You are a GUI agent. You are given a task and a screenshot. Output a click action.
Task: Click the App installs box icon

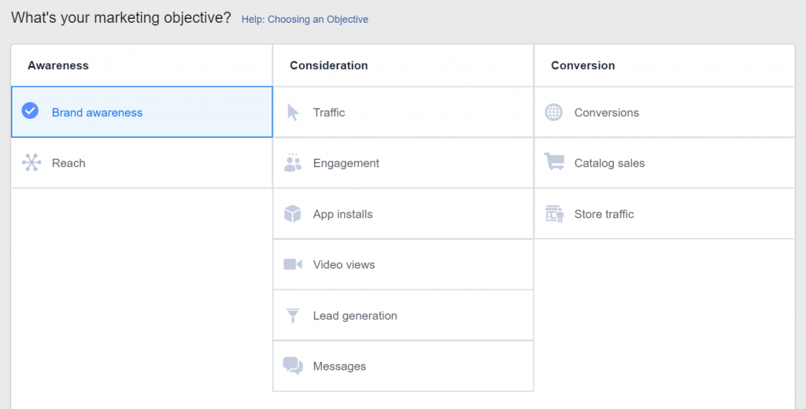pos(293,214)
